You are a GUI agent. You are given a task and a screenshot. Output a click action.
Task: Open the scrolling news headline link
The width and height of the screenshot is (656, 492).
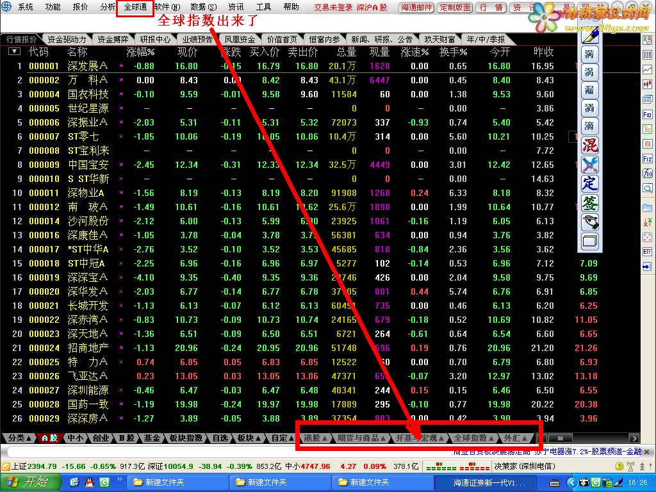coord(547,452)
